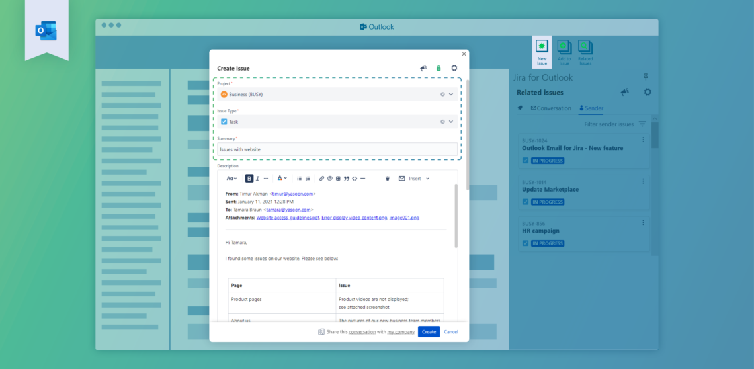The width and height of the screenshot is (754, 369).
Task: Click the Add to Issue ribbon icon
Action: [564, 52]
